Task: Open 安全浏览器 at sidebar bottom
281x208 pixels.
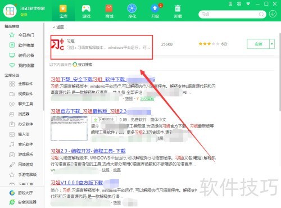Action: click(23, 202)
